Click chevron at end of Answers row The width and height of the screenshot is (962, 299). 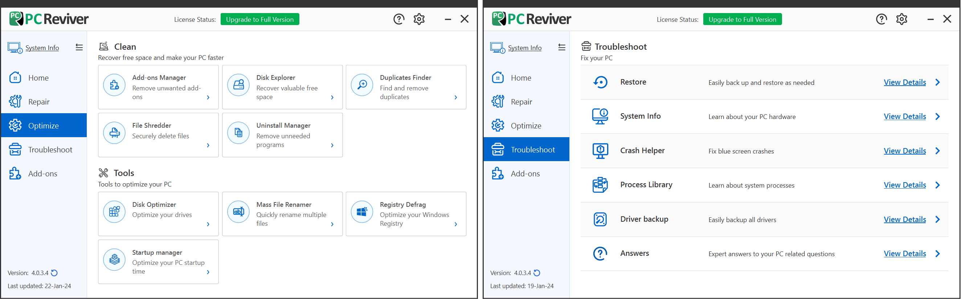(938, 254)
